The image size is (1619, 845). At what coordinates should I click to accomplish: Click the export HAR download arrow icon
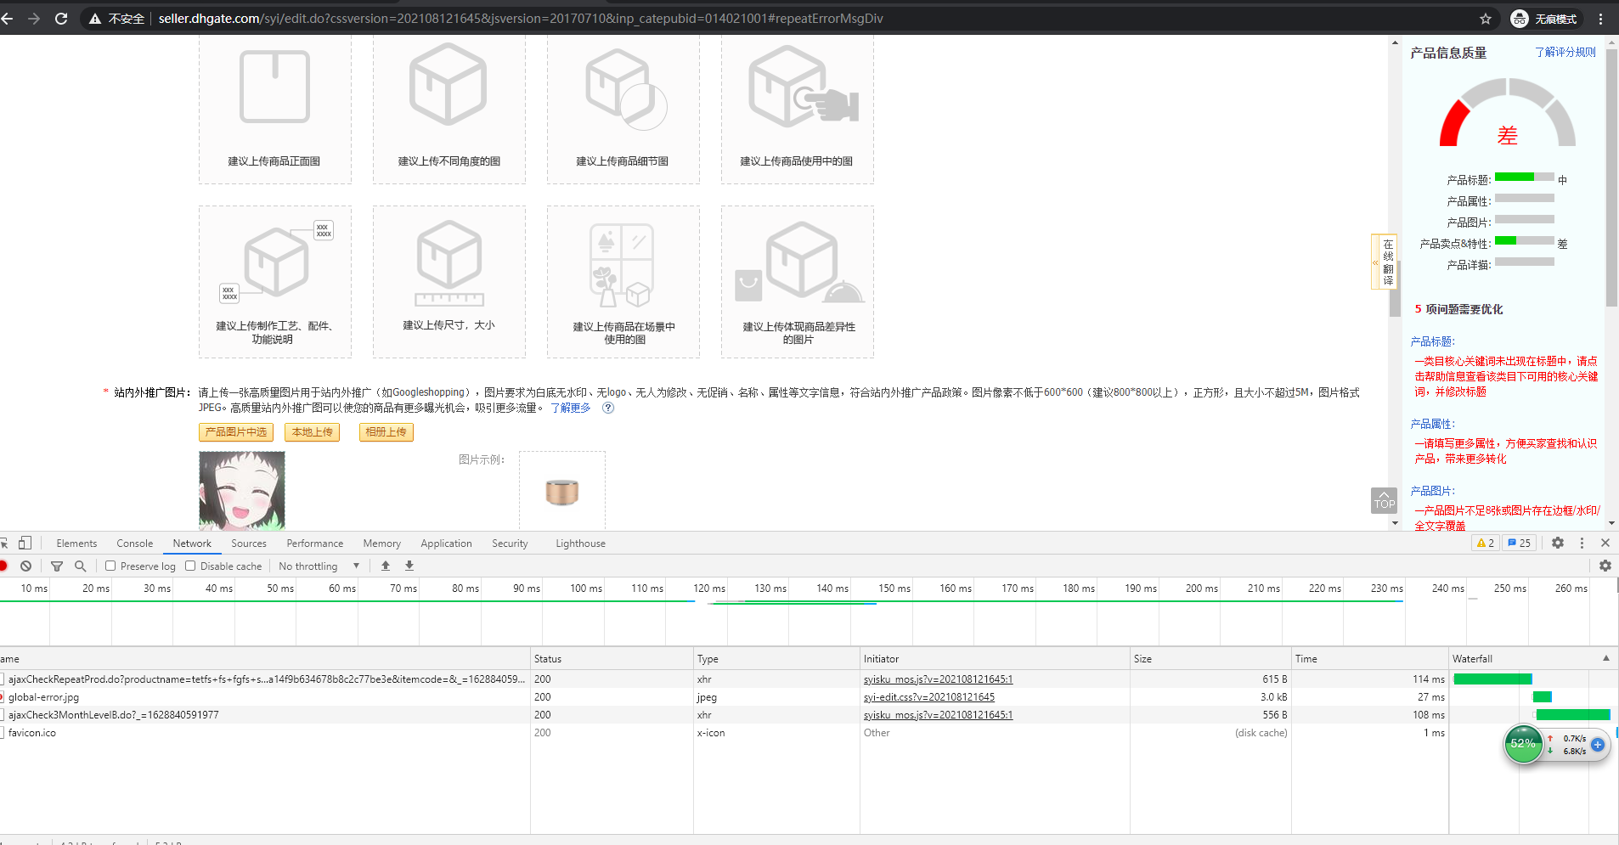(x=409, y=566)
